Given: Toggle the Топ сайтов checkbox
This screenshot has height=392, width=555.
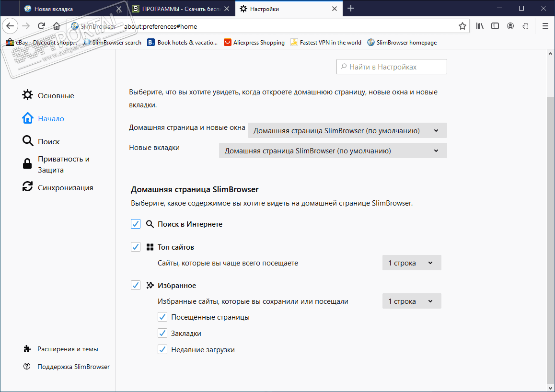Looking at the screenshot, I should [136, 247].
